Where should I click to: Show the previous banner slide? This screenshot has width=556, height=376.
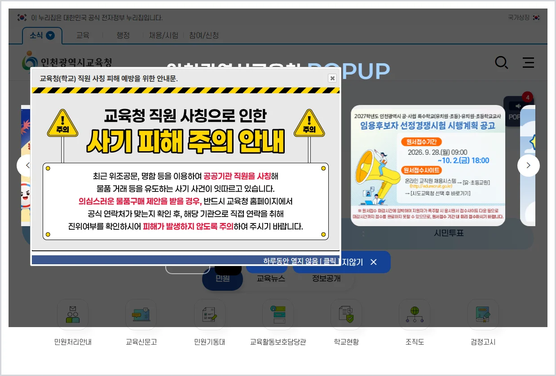pyautogui.click(x=27, y=166)
